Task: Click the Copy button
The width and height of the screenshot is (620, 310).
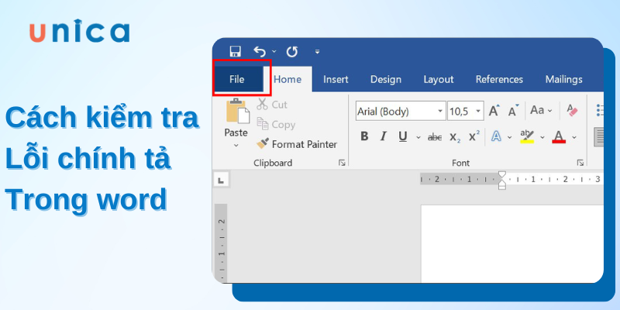Action: coord(276,124)
